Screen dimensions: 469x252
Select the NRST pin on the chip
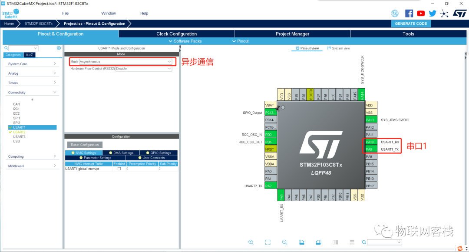click(271, 149)
